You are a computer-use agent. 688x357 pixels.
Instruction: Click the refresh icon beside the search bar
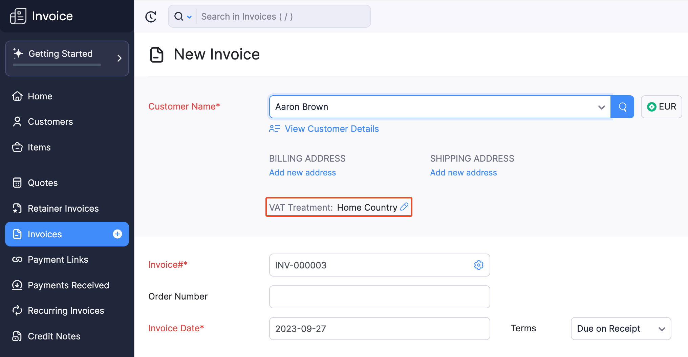coord(151,16)
